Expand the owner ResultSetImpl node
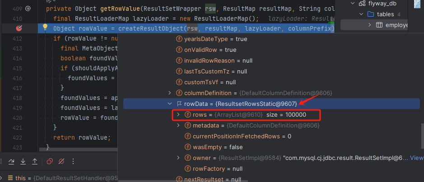Screen dimensions: 424x182 click(178, 158)
